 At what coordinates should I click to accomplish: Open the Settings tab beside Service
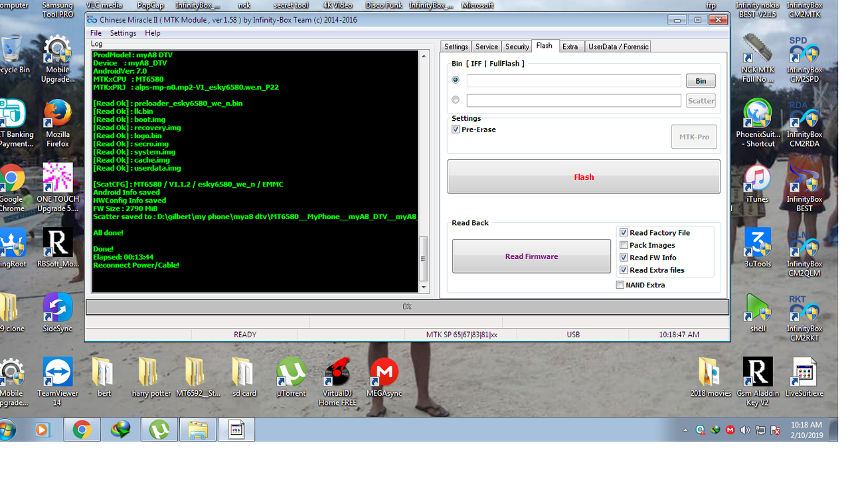[456, 46]
